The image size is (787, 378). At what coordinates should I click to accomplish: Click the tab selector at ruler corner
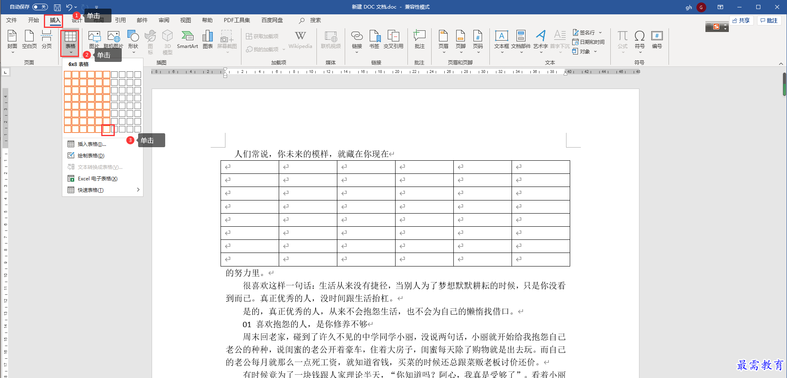(5, 72)
